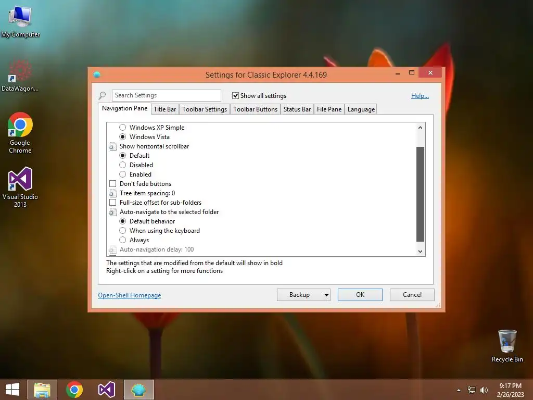Screen dimensions: 533x400
Task: Select Default for horizontal scrollbar
Action: pos(123,155)
